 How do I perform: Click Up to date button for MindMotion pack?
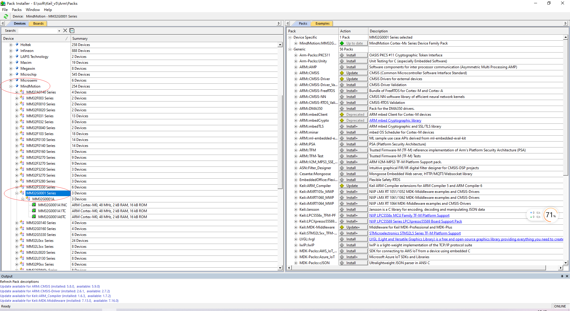pos(353,43)
